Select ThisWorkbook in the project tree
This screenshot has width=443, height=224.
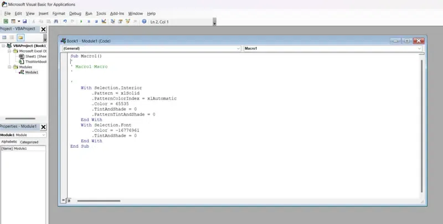click(x=36, y=62)
